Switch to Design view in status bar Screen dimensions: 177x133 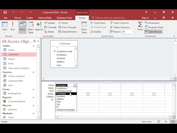coord(173,122)
